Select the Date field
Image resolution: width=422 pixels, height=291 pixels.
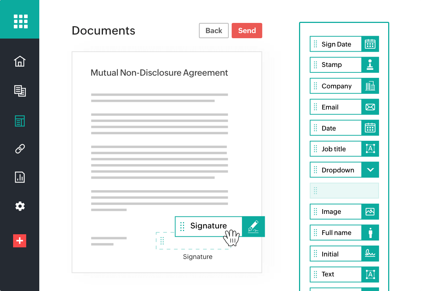click(x=344, y=128)
